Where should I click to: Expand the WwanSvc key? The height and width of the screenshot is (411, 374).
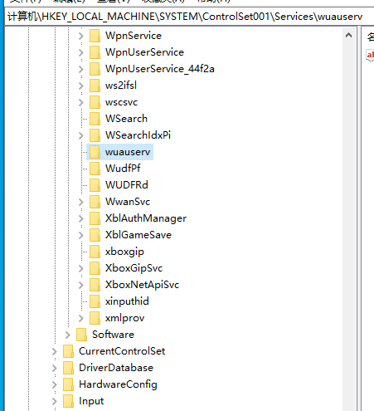pyautogui.click(x=81, y=202)
